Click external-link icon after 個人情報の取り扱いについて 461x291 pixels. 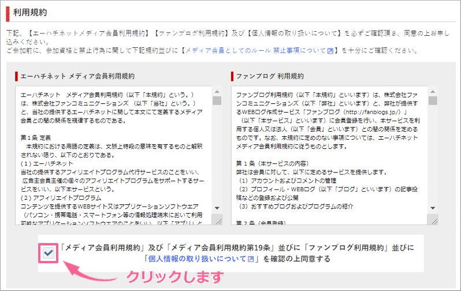tap(251, 259)
